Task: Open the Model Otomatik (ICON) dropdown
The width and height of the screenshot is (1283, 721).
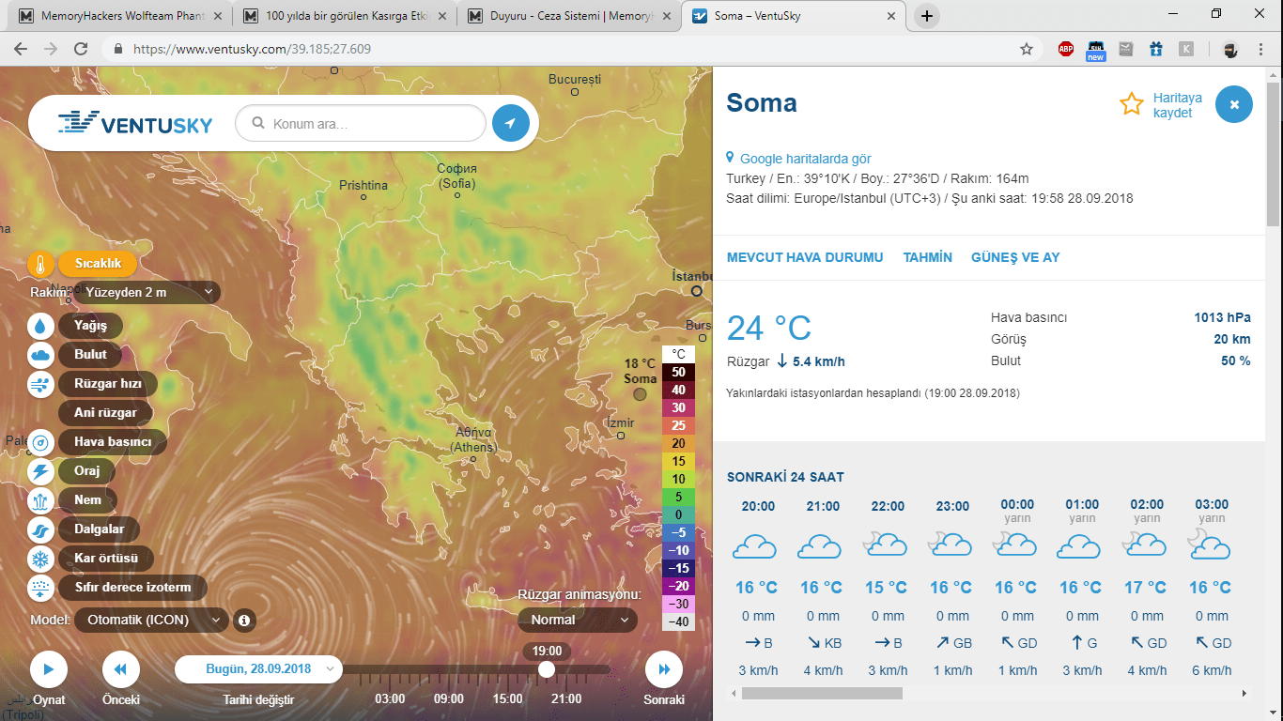Action: pos(151,621)
